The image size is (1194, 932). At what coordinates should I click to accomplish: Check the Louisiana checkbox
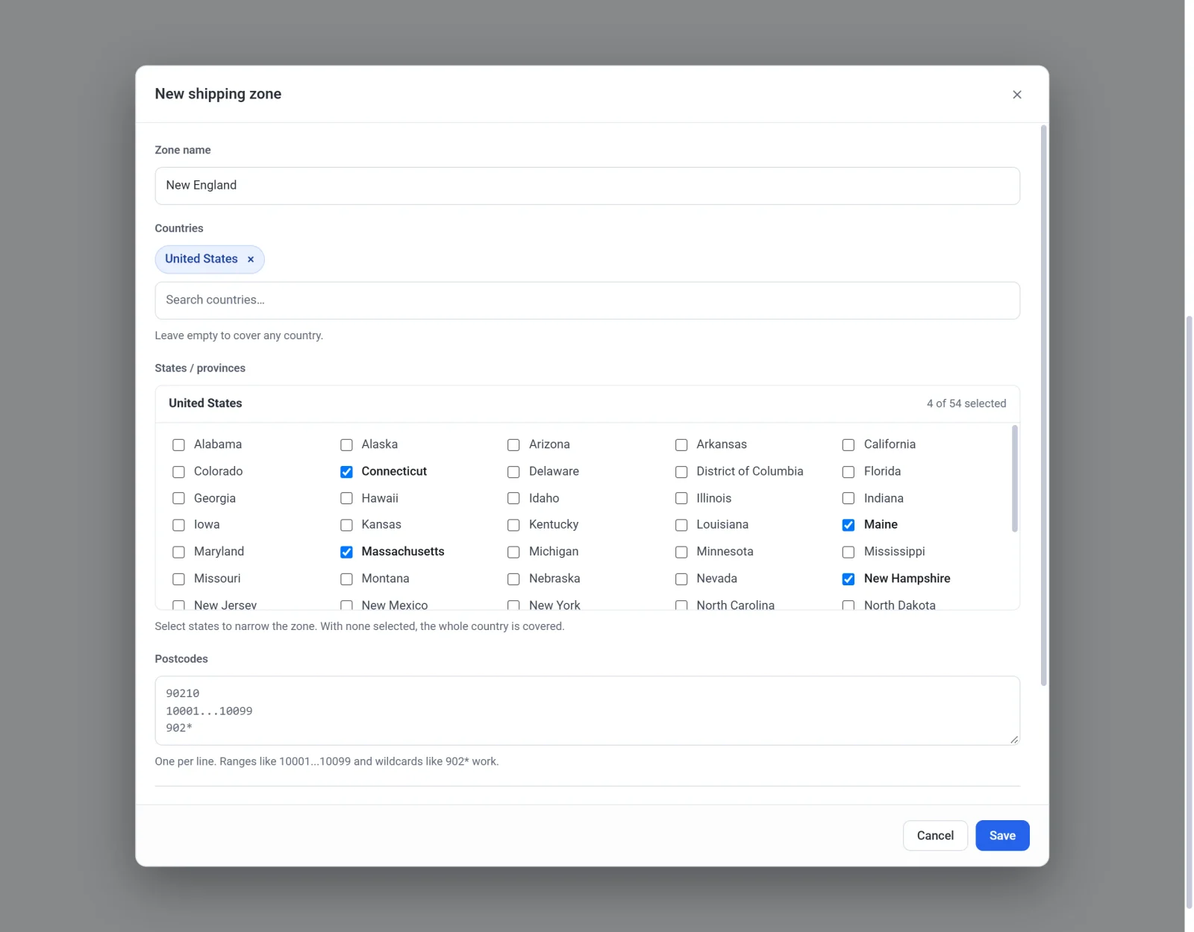click(681, 525)
